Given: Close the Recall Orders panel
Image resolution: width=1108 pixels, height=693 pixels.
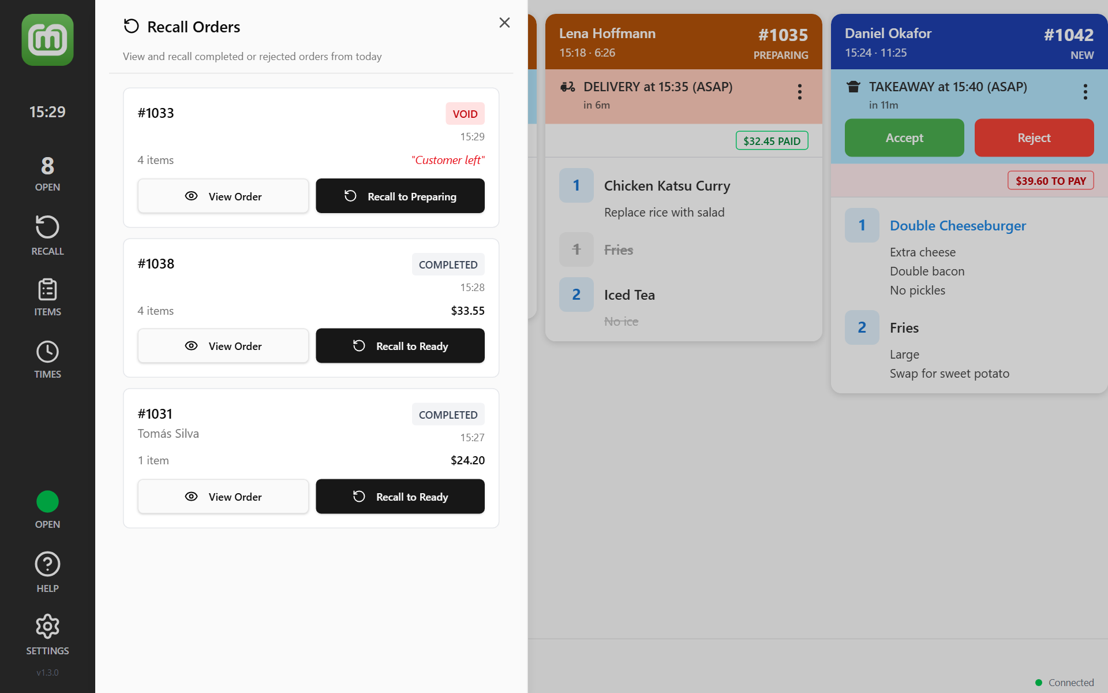Looking at the screenshot, I should point(504,23).
